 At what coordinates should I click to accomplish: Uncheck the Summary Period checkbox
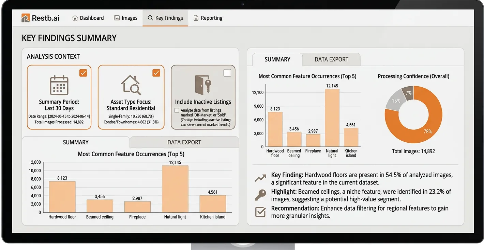click(83, 73)
